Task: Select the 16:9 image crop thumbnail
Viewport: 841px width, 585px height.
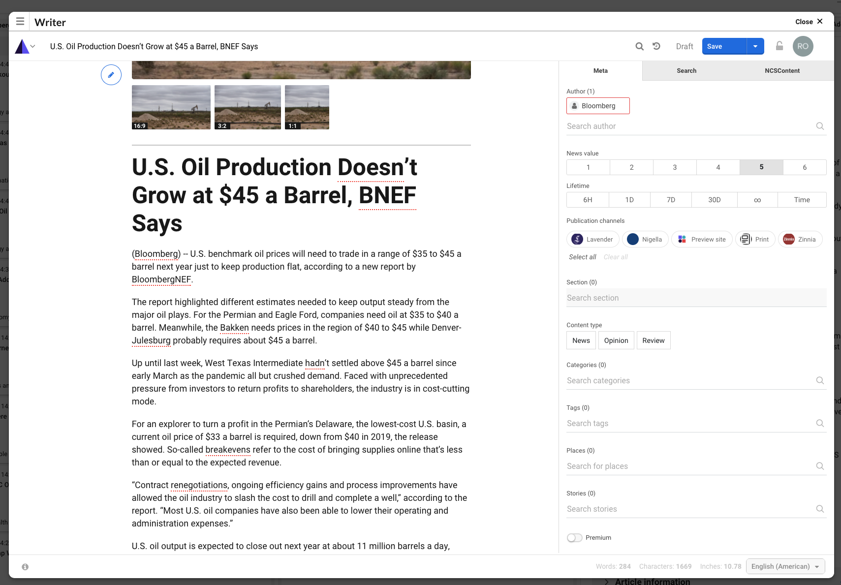Action: [171, 107]
